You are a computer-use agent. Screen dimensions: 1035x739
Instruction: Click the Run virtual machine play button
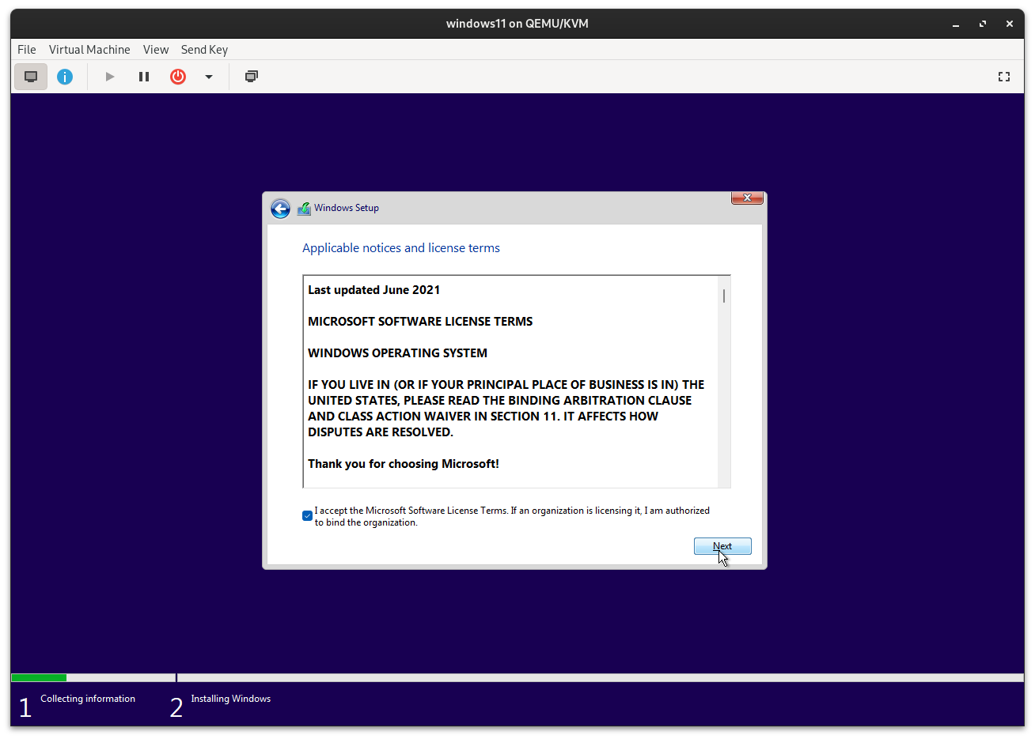(110, 77)
